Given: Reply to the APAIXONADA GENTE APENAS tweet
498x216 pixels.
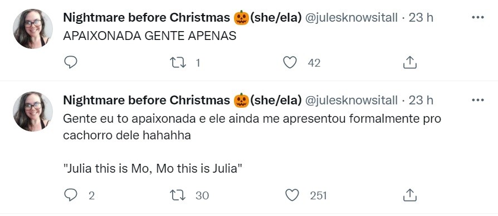Looking at the screenshot, I should (71, 62).
